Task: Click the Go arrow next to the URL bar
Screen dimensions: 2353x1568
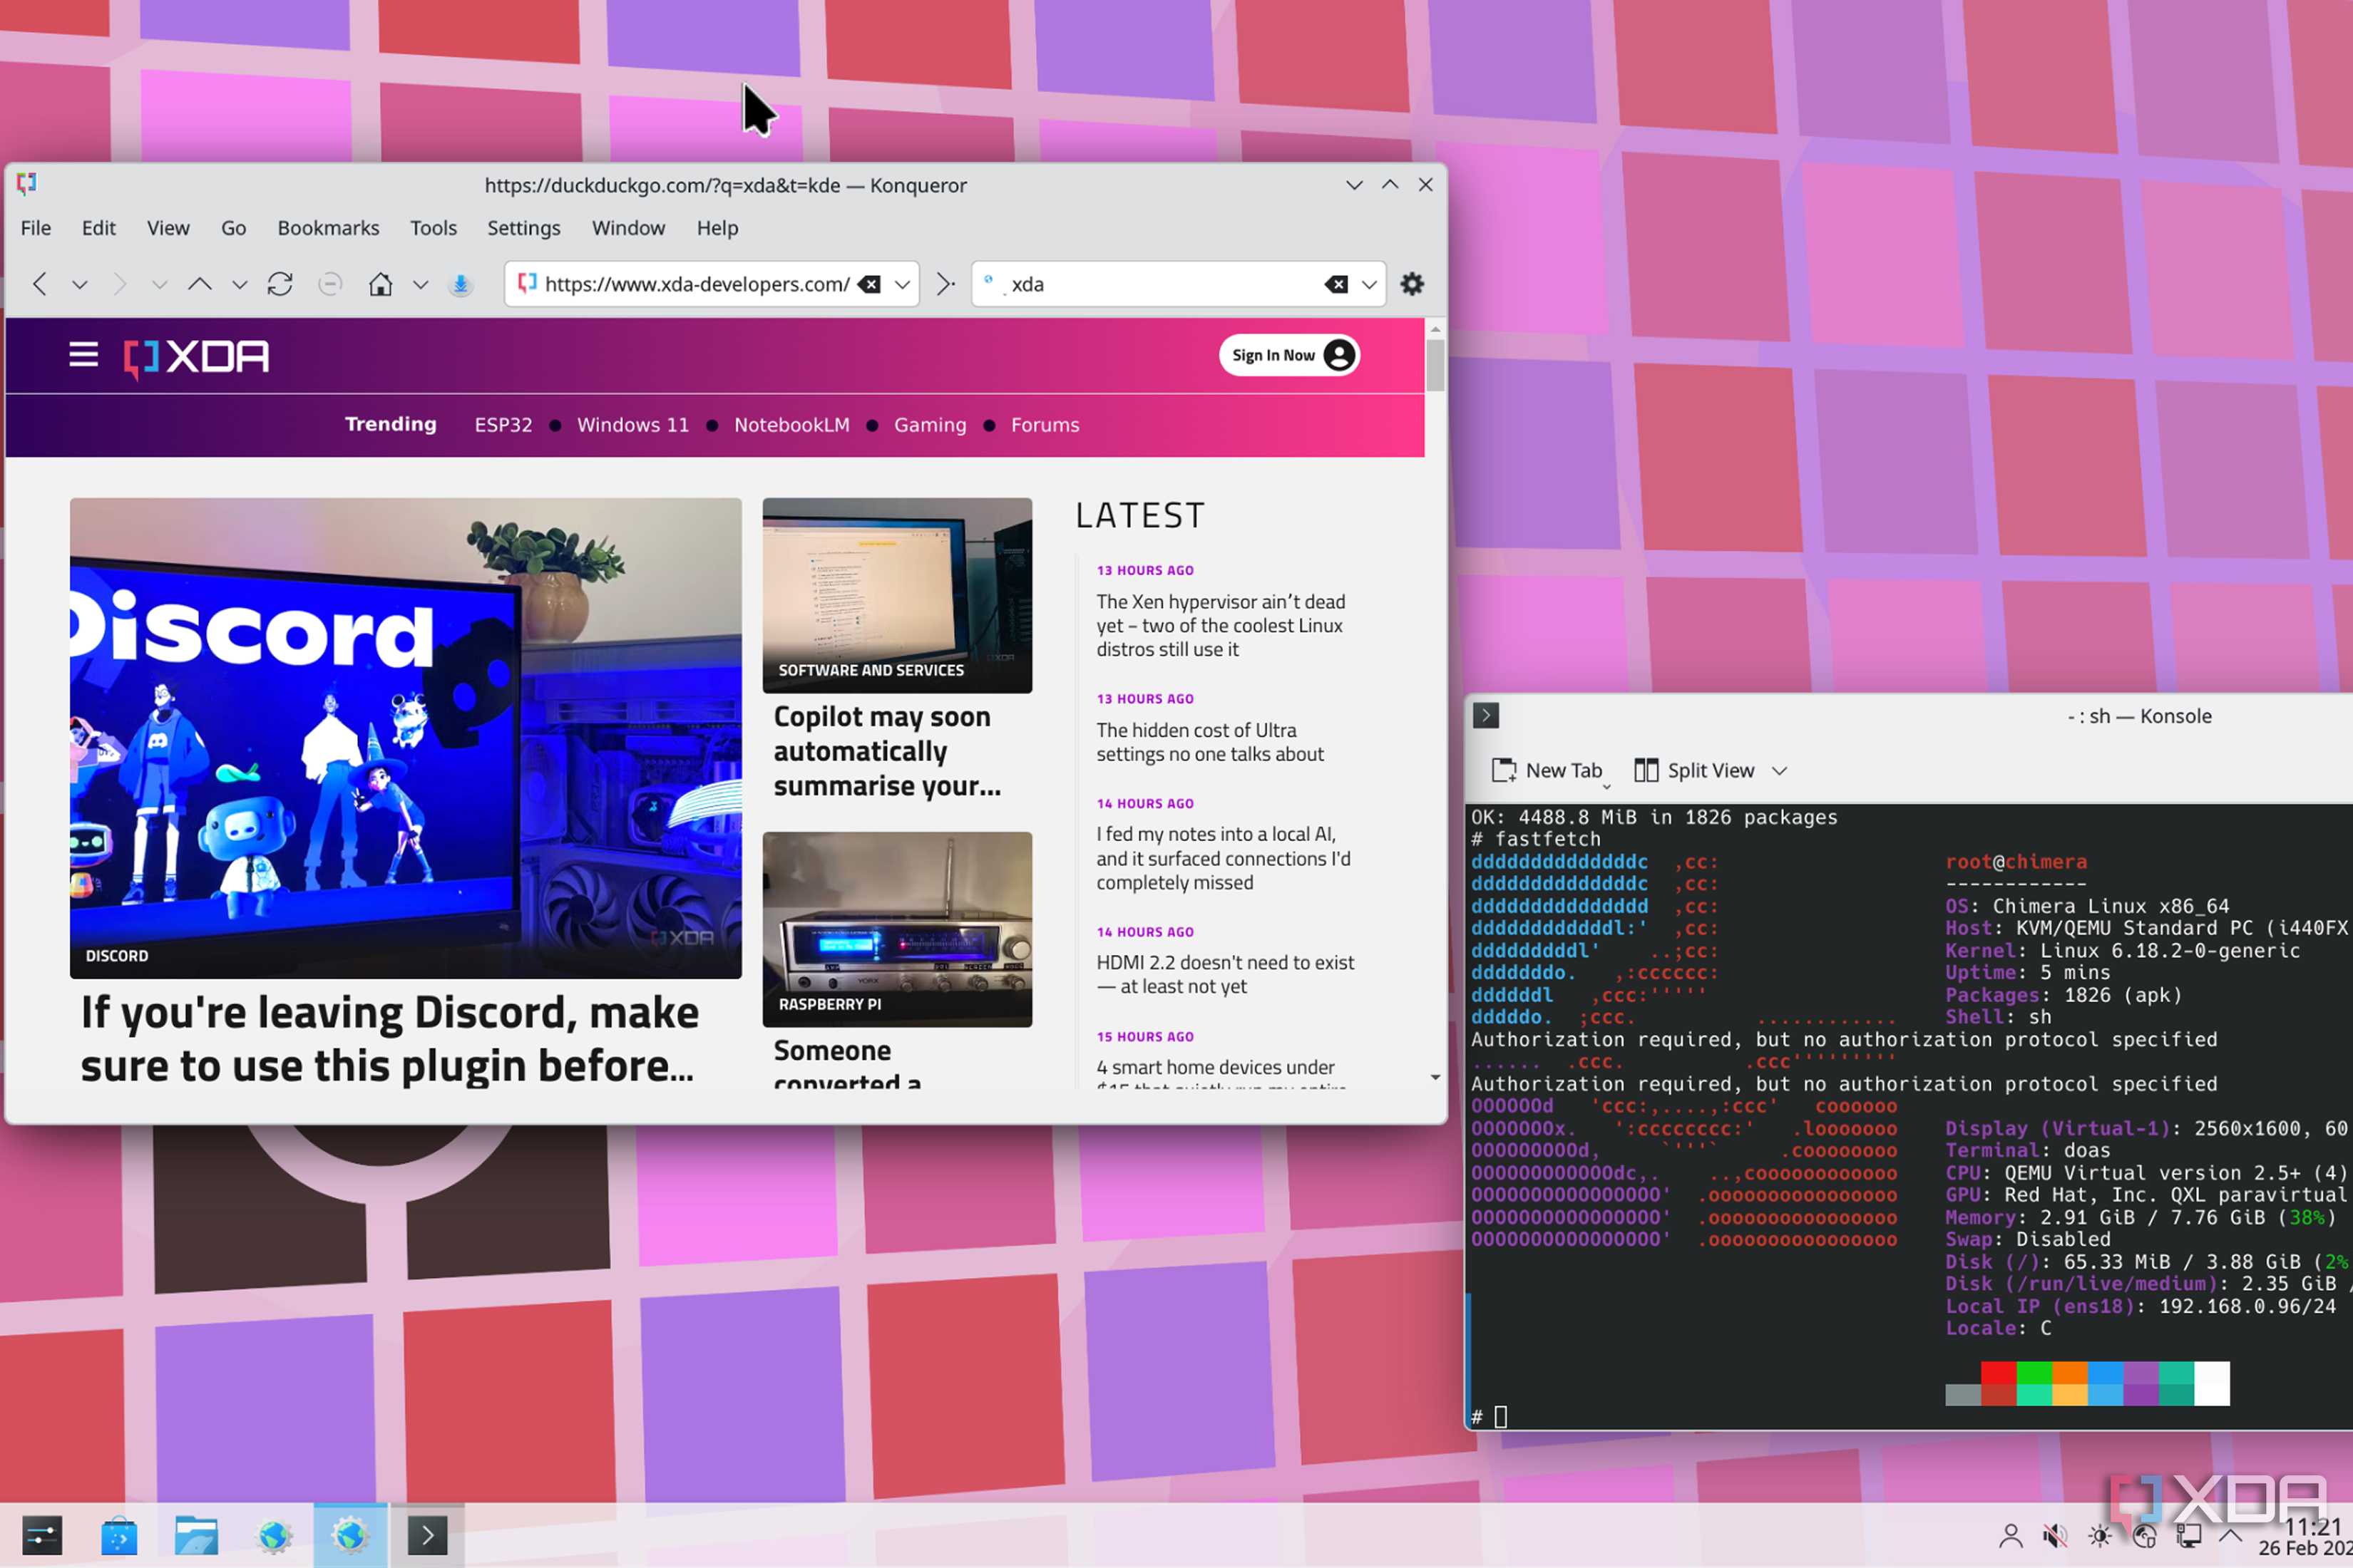Action: click(945, 284)
